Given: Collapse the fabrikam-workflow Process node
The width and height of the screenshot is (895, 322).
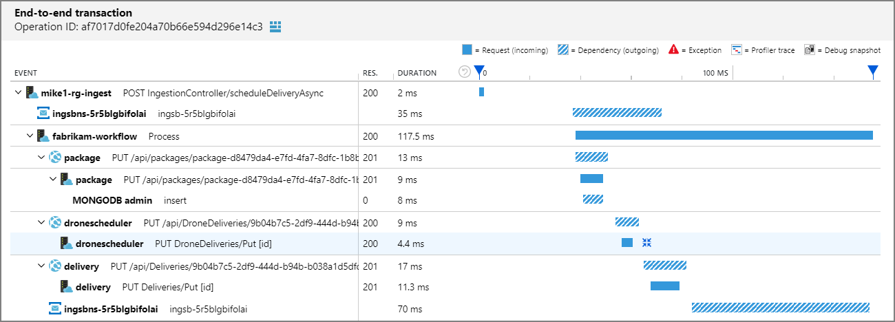Looking at the screenshot, I should [30, 136].
